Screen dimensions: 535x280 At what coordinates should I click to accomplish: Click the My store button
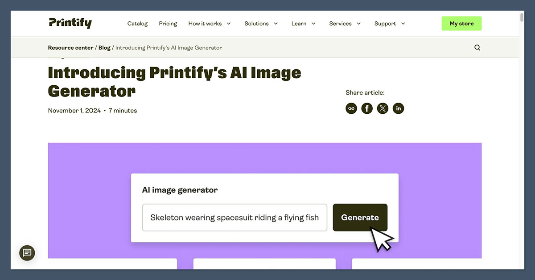click(461, 23)
